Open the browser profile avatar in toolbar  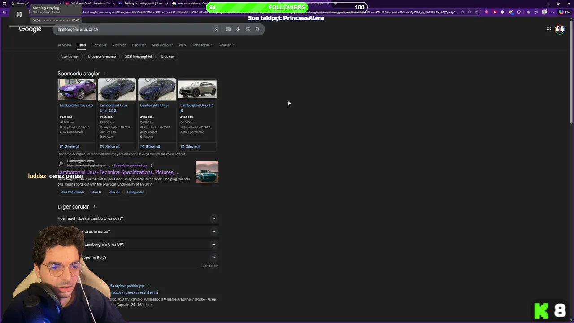544,12
